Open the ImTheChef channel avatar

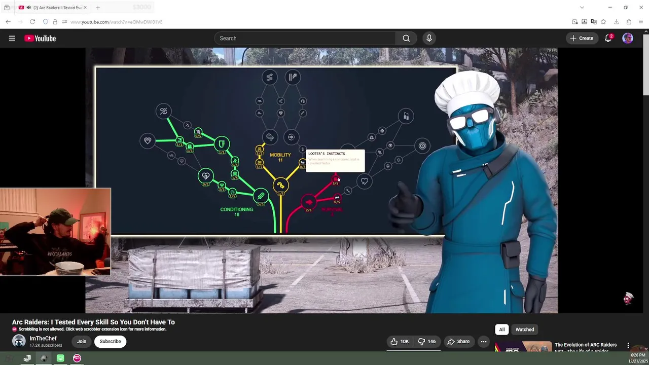click(x=19, y=341)
